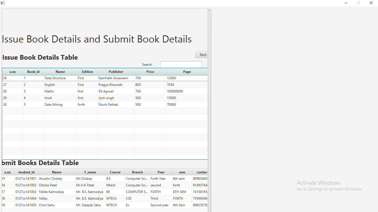Sort by the Page column header

[x=187, y=71]
